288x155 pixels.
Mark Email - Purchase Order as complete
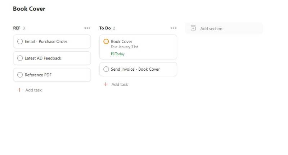(x=20, y=42)
